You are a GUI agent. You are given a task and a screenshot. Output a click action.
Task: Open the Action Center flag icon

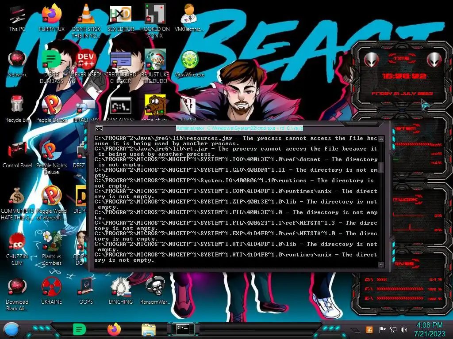(382, 329)
